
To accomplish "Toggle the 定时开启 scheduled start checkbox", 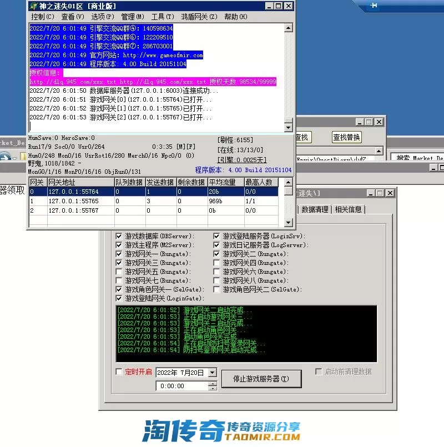I will click(119, 371).
